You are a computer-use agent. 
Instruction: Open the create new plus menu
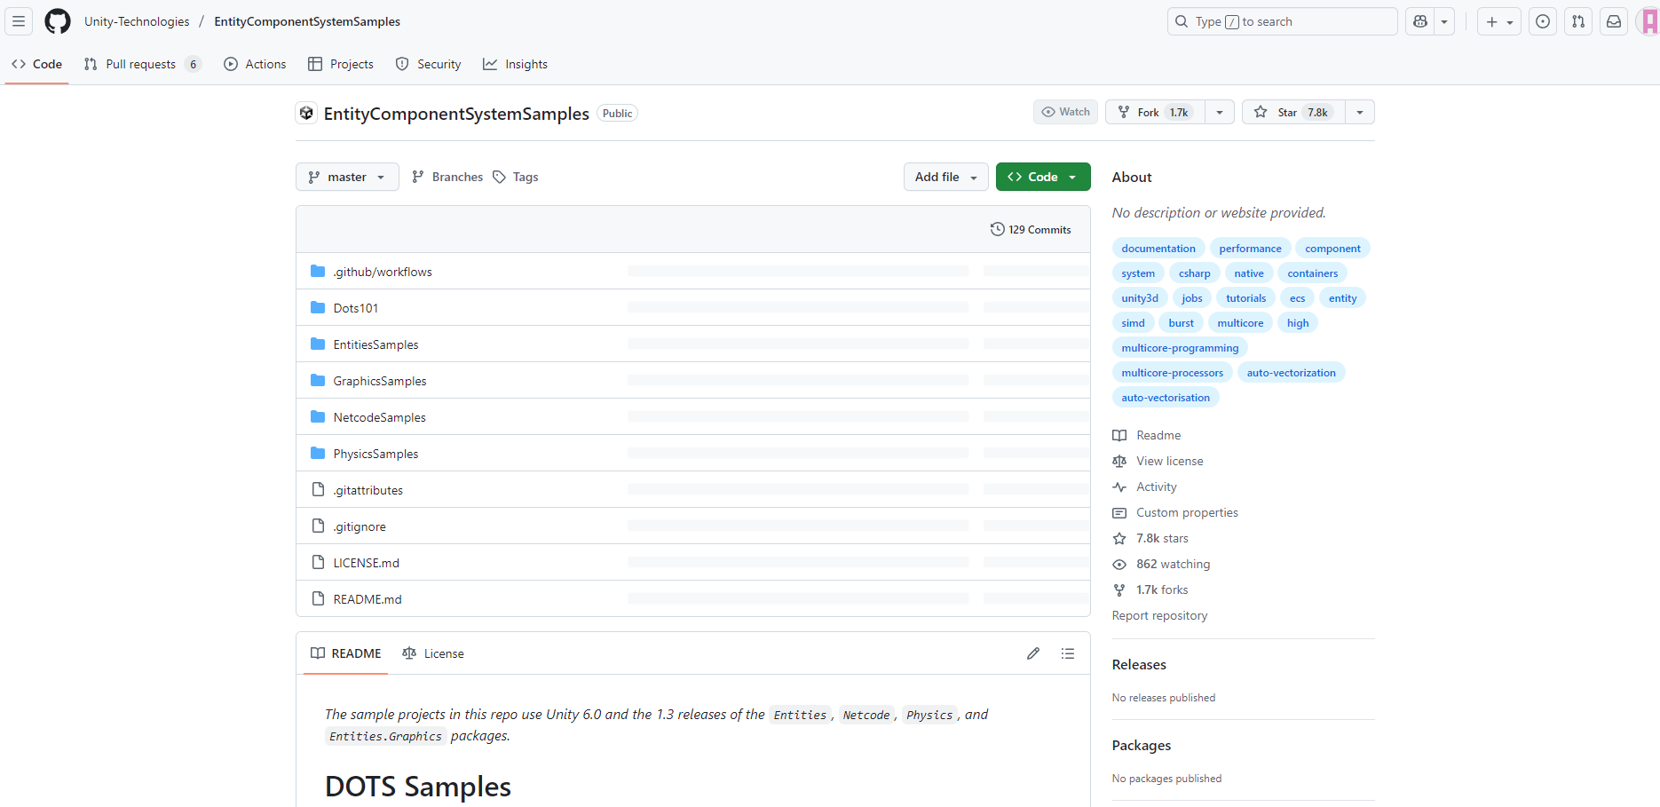click(x=1499, y=21)
